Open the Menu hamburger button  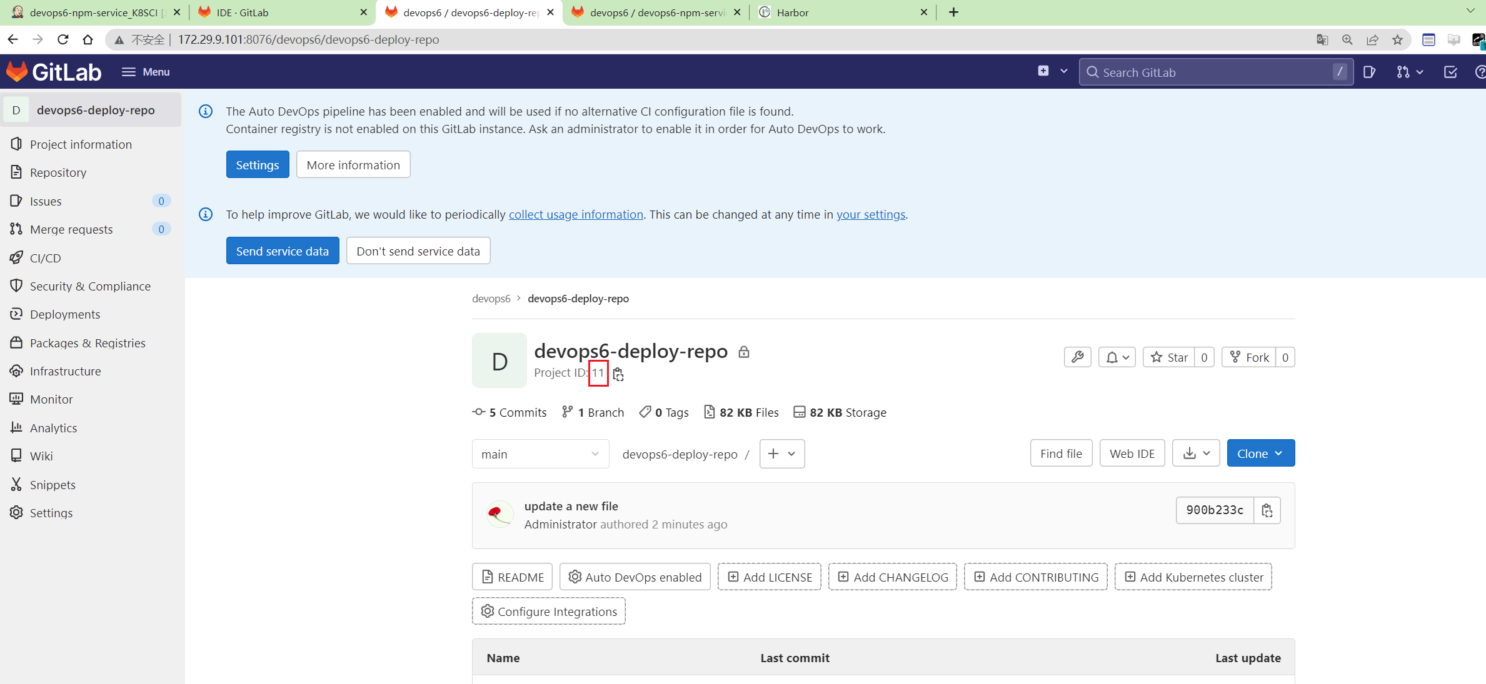point(146,72)
